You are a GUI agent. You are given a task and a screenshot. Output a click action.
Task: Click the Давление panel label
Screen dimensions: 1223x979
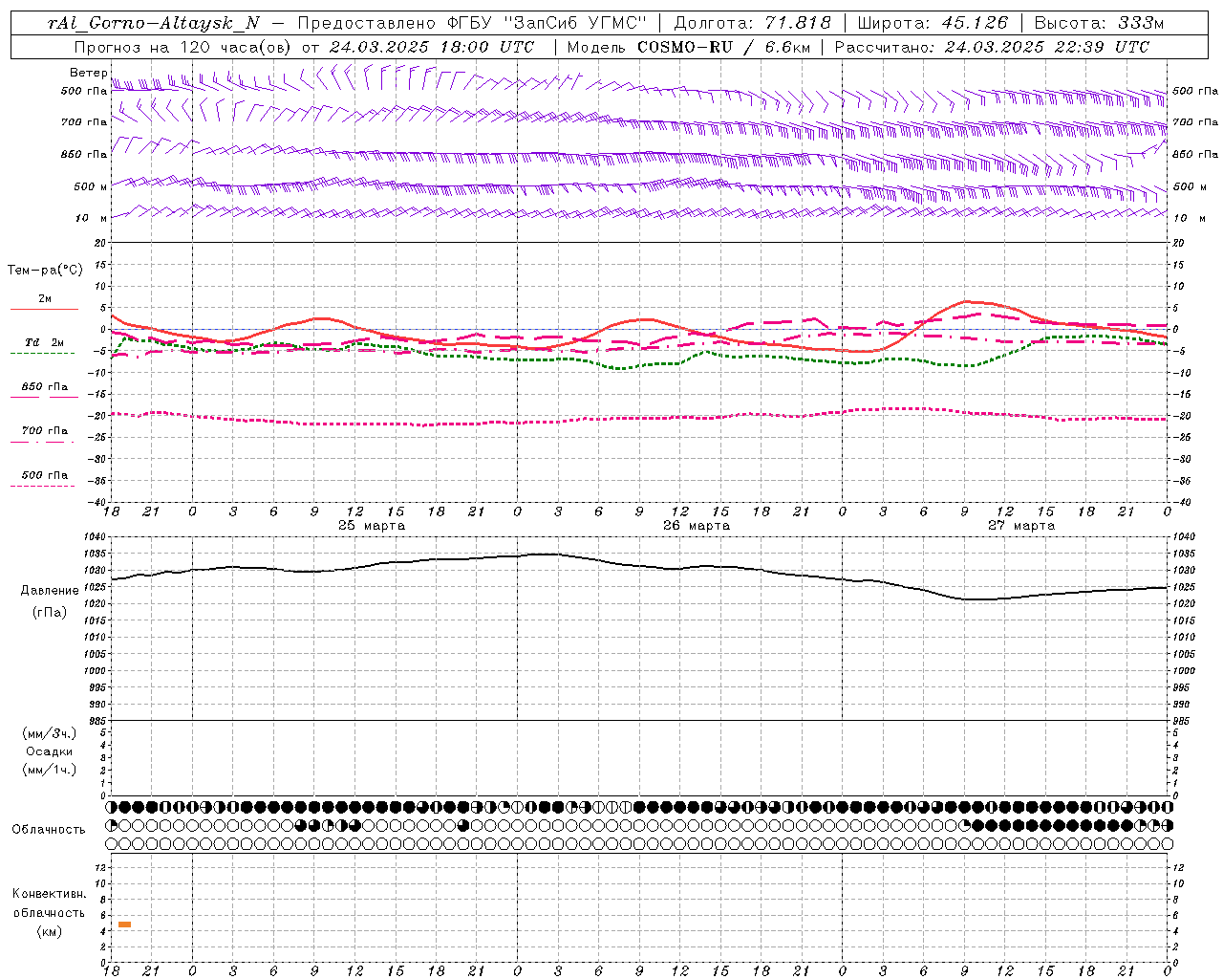tap(50, 591)
